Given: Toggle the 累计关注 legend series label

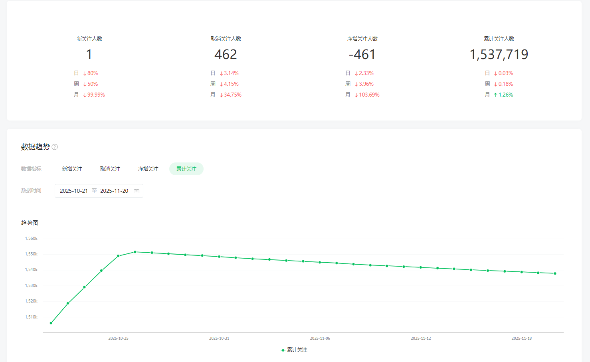Looking at the screenshot, I should tap(297, 350).
